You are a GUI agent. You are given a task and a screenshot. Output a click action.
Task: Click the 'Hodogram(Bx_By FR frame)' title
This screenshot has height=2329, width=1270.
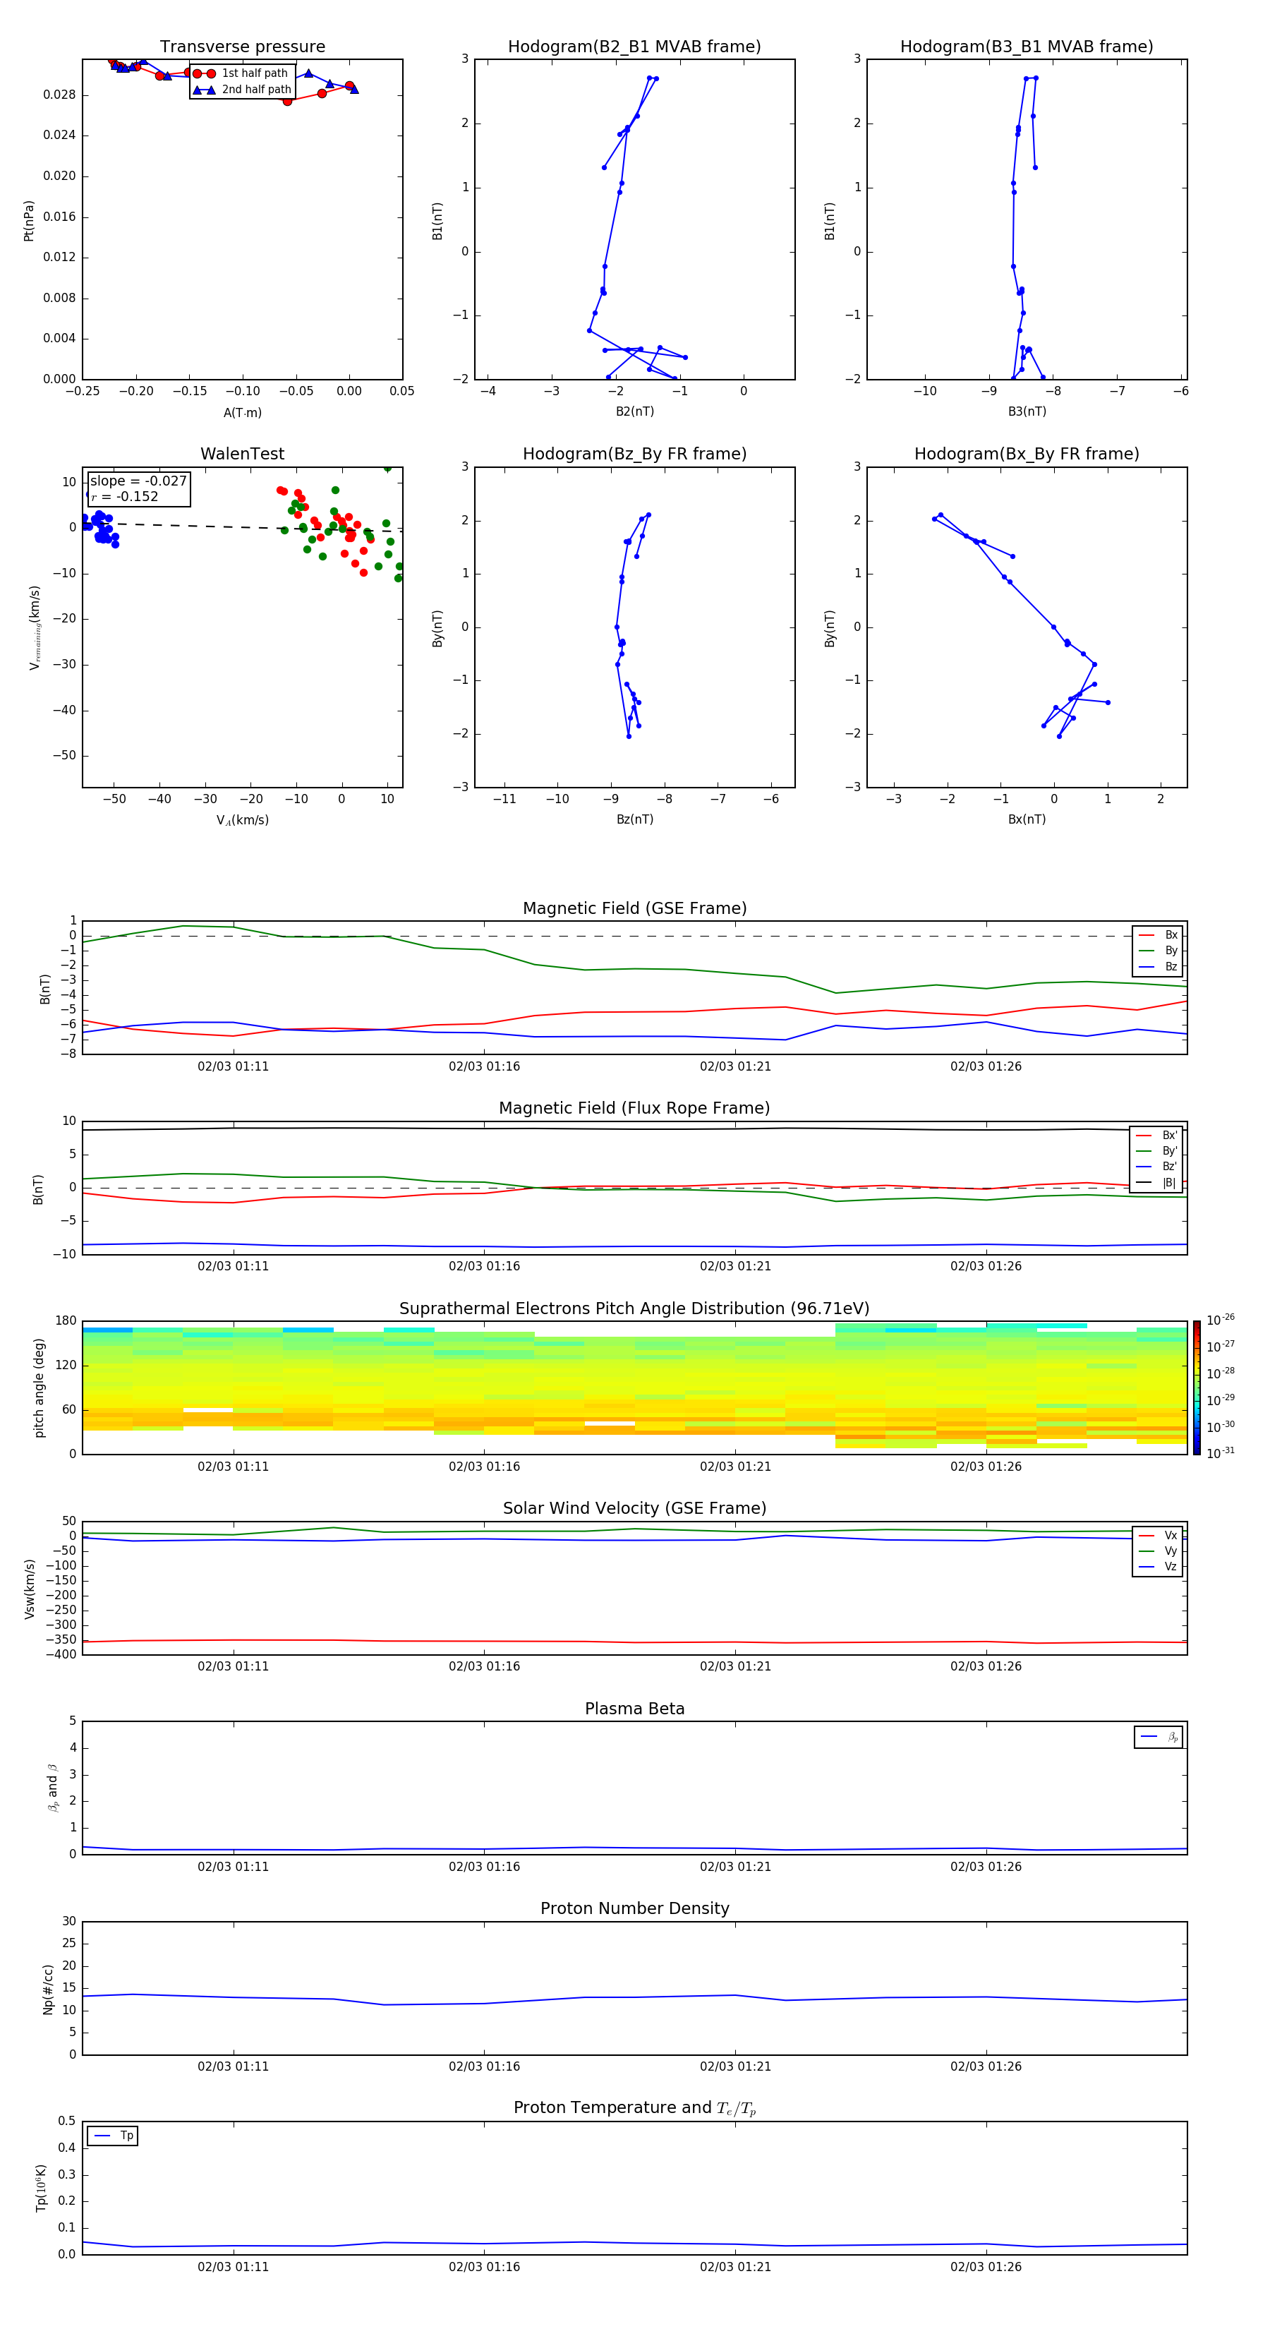pyautogui.click(x=1027, y=454)
